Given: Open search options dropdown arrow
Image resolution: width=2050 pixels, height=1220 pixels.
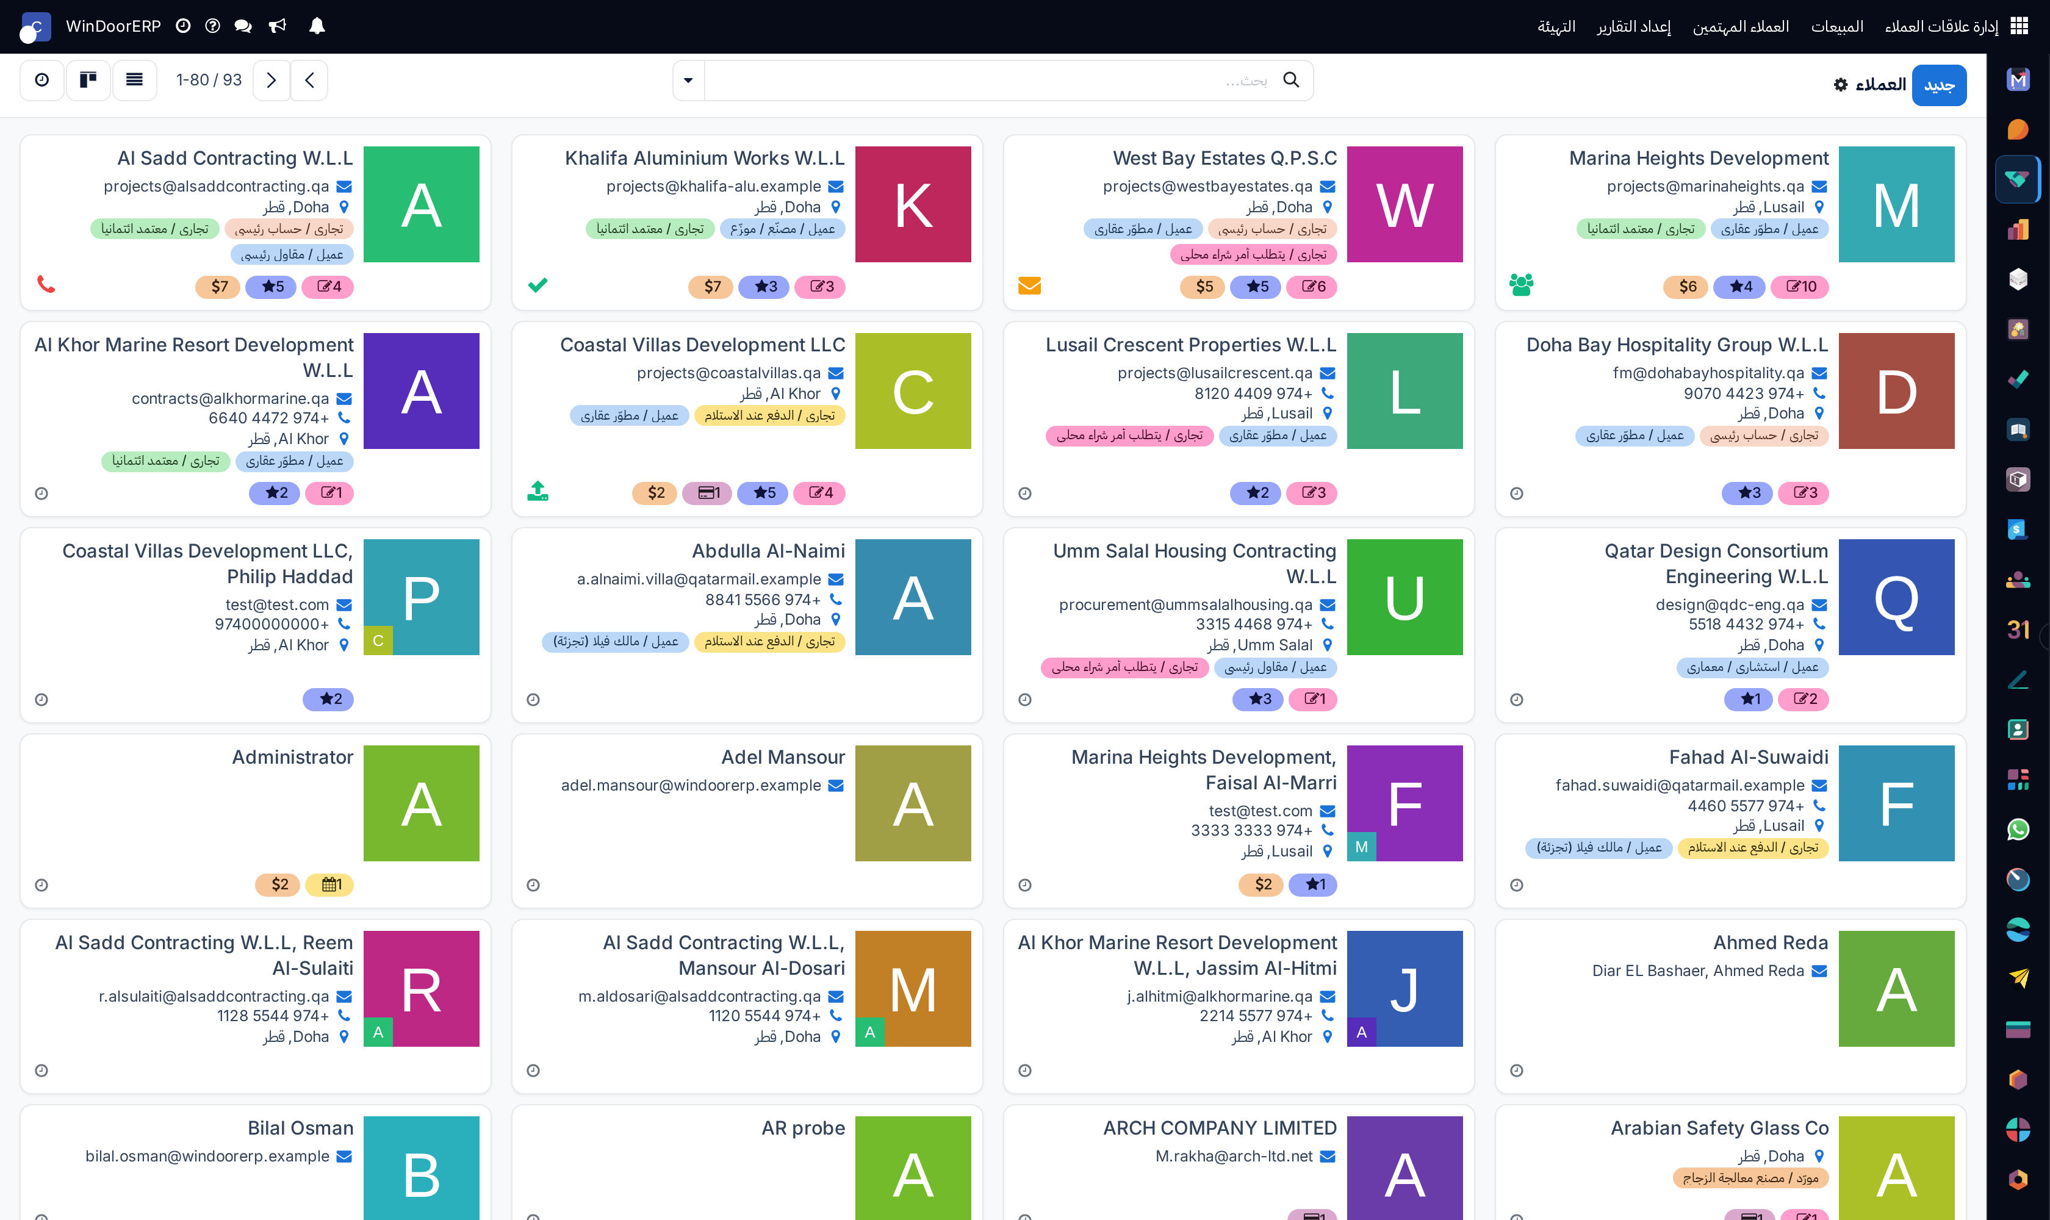Looking at the screenshot, I should click(x=688, y=80).
